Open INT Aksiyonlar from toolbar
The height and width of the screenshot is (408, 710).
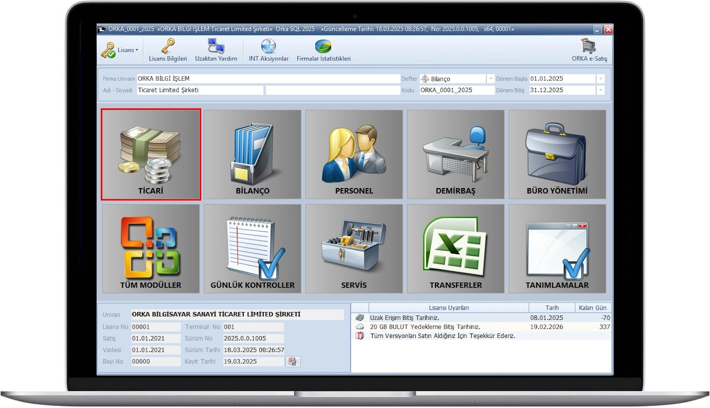[269, 50]
